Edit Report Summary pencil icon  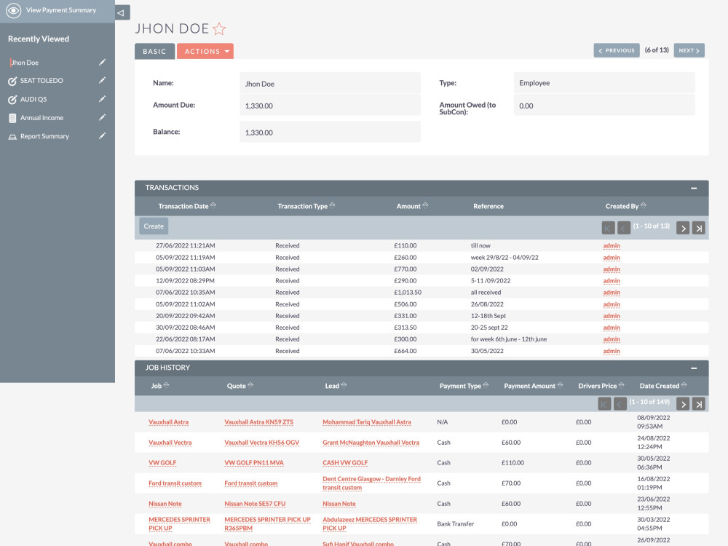(x=102, y=136)
